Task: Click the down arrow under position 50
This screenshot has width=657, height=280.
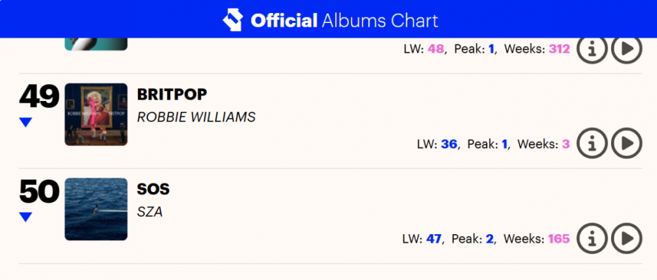Action: 26,217
